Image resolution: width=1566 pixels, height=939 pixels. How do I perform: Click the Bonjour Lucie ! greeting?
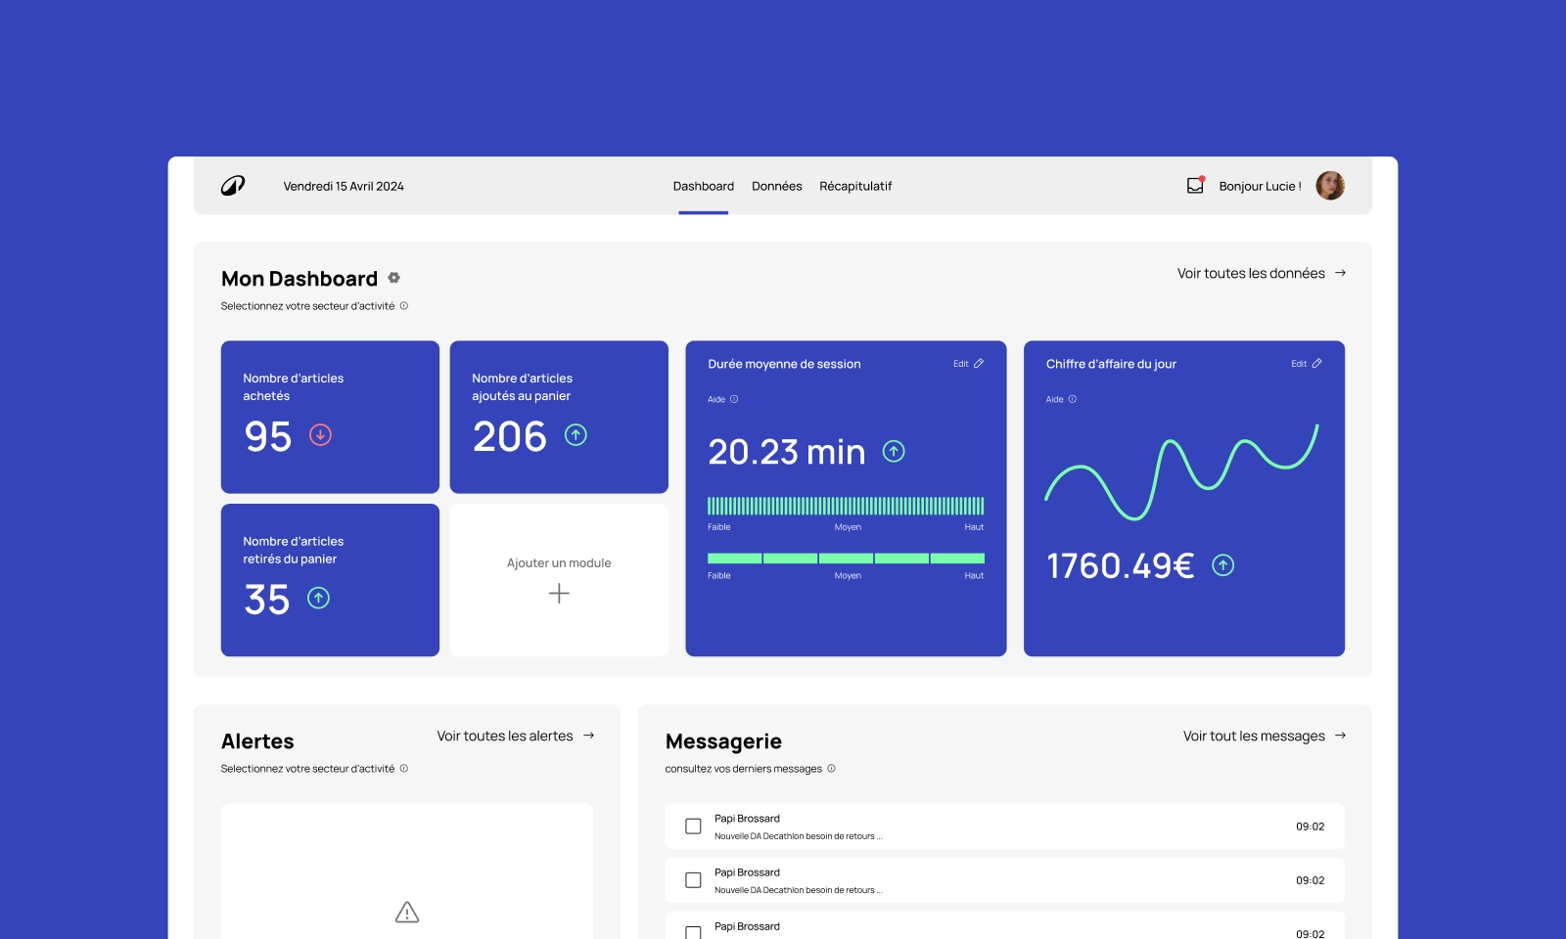1260,186
